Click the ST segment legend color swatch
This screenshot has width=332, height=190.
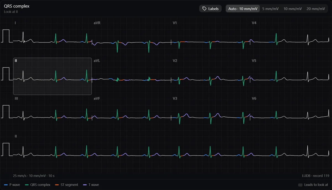[57, 185]
